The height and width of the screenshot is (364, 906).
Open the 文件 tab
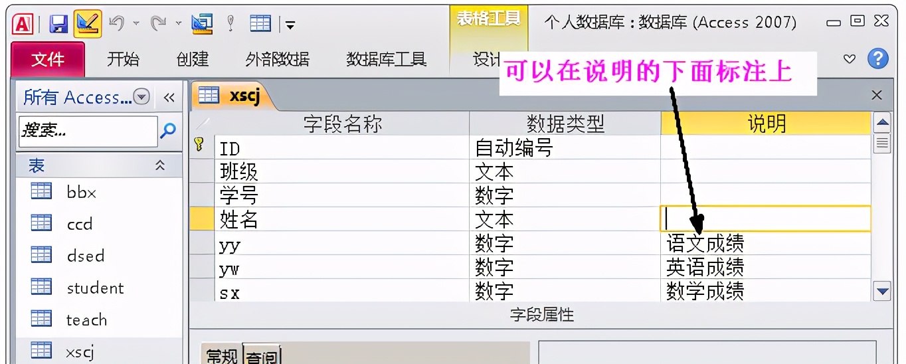(48, 59)
